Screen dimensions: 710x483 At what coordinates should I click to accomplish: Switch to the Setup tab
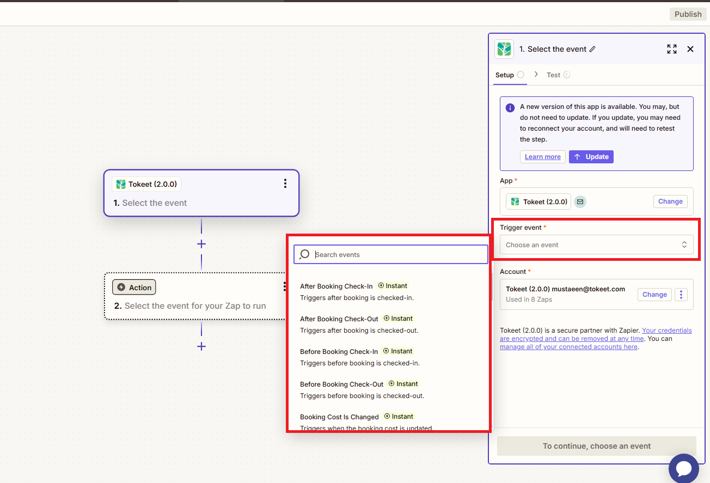point(510,75)
